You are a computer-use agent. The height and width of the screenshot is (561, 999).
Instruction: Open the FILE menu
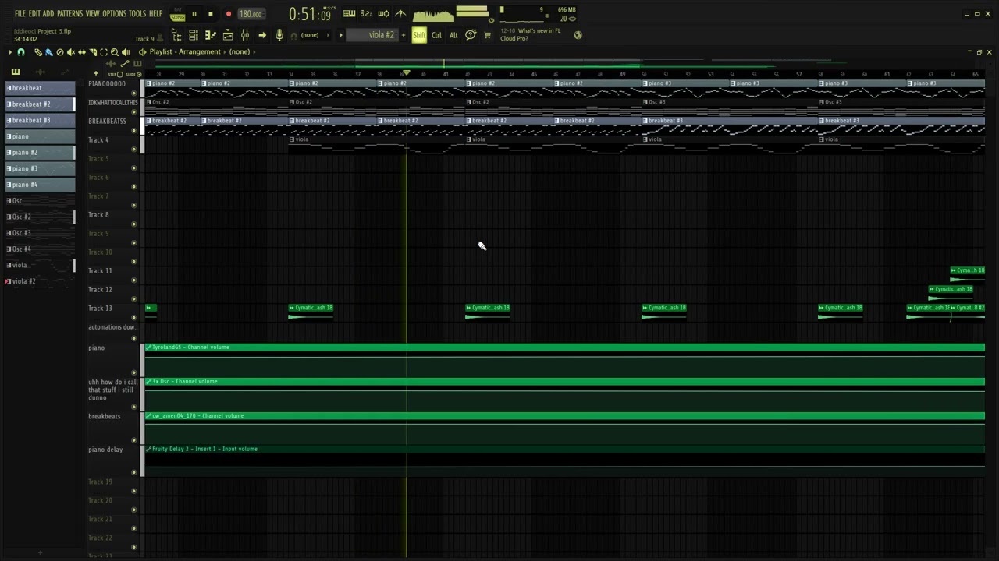point(20,14)
